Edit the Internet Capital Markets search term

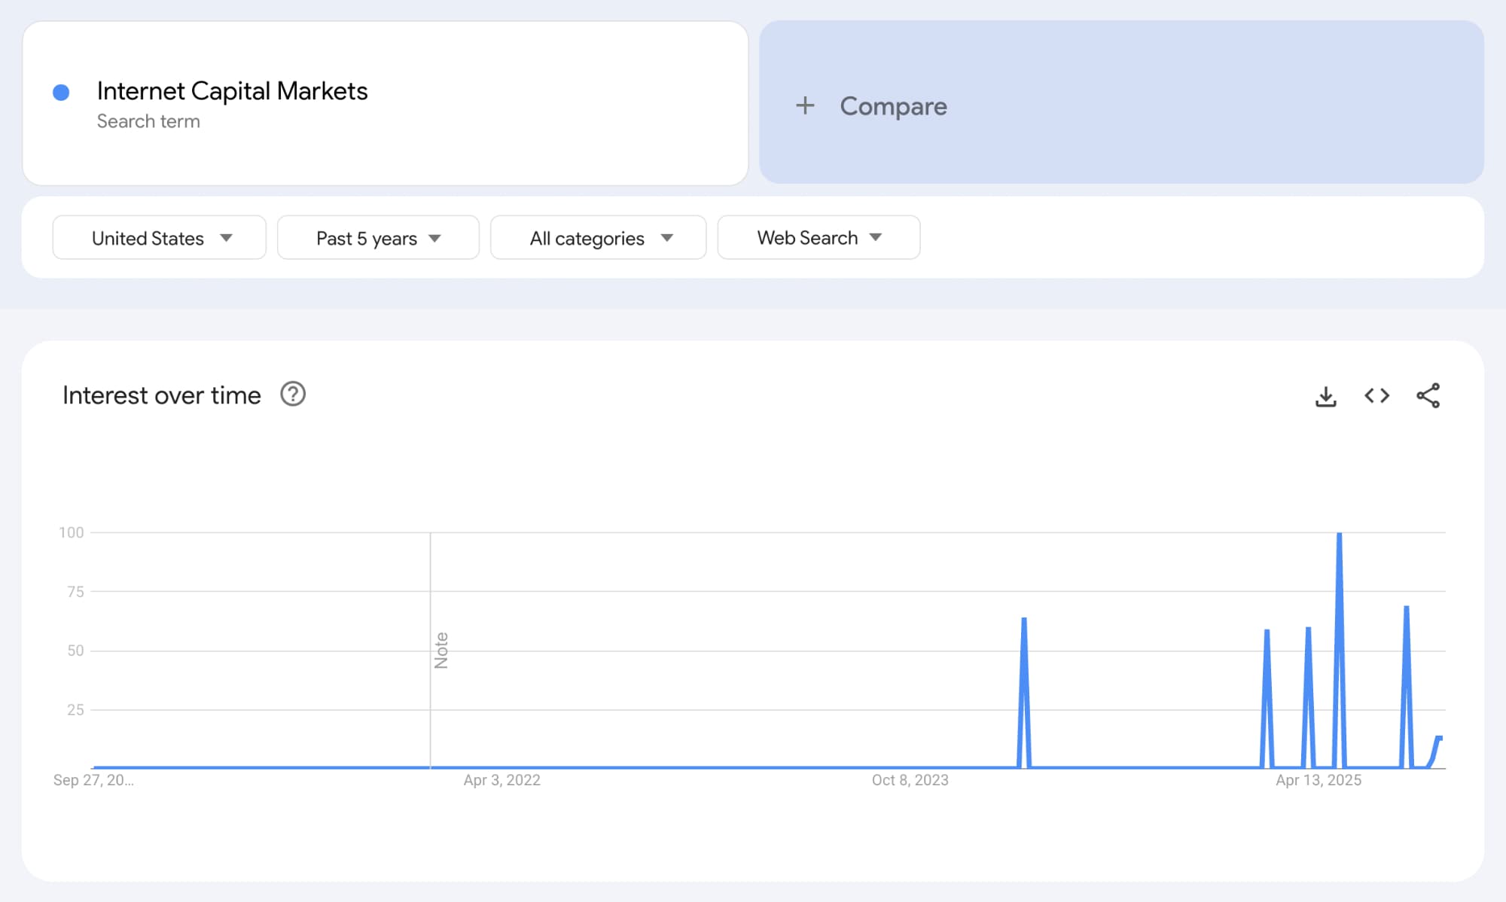tap(232, 91)
